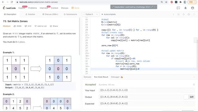The height and width of the screenshot is (111, 198).
Task: Open the Contest navigation item
Action: point(54,8)
